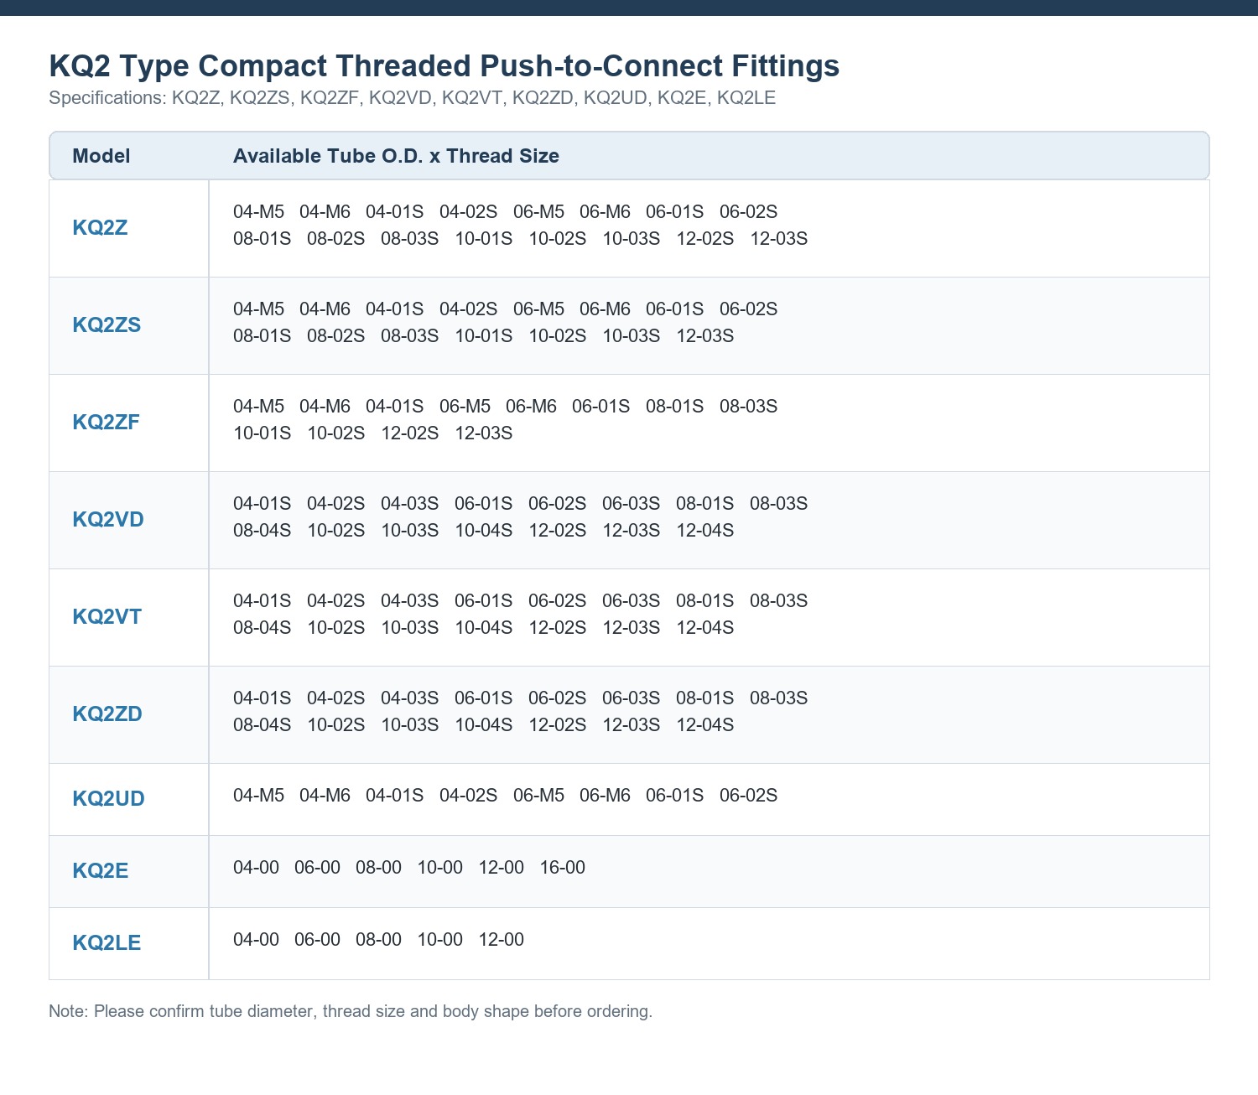The image size is (1258, 1095).
Task: Select 10-00 in the KQ2LE row
Action: [439, 940]
